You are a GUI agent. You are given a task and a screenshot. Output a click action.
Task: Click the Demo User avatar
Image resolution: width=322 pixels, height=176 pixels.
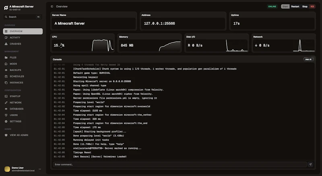click(7, 169)
